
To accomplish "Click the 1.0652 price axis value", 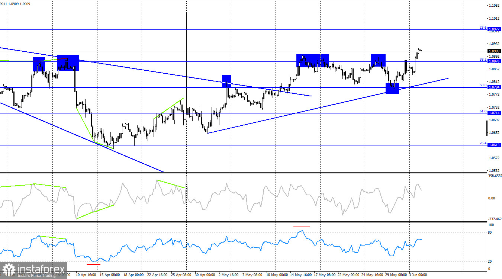I will [494, 133].
